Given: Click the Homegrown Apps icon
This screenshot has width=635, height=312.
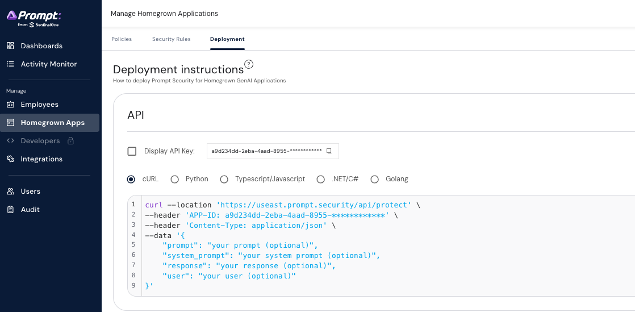Looking at the screenshot, I should point(10,123).
